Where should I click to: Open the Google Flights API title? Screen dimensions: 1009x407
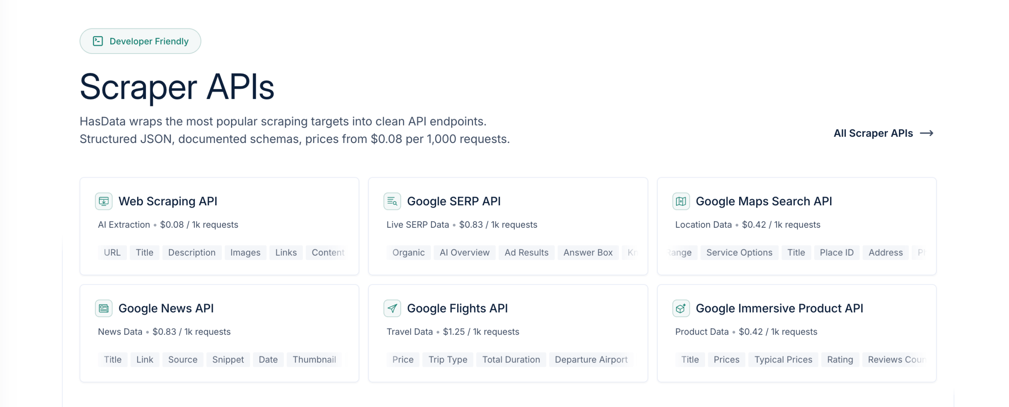[x=457, y=309]
